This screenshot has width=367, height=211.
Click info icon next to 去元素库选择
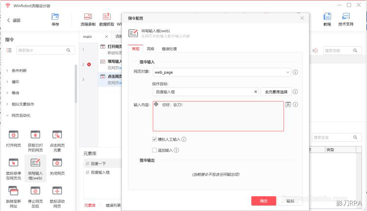pyautogui.click(x=295, y=92)
